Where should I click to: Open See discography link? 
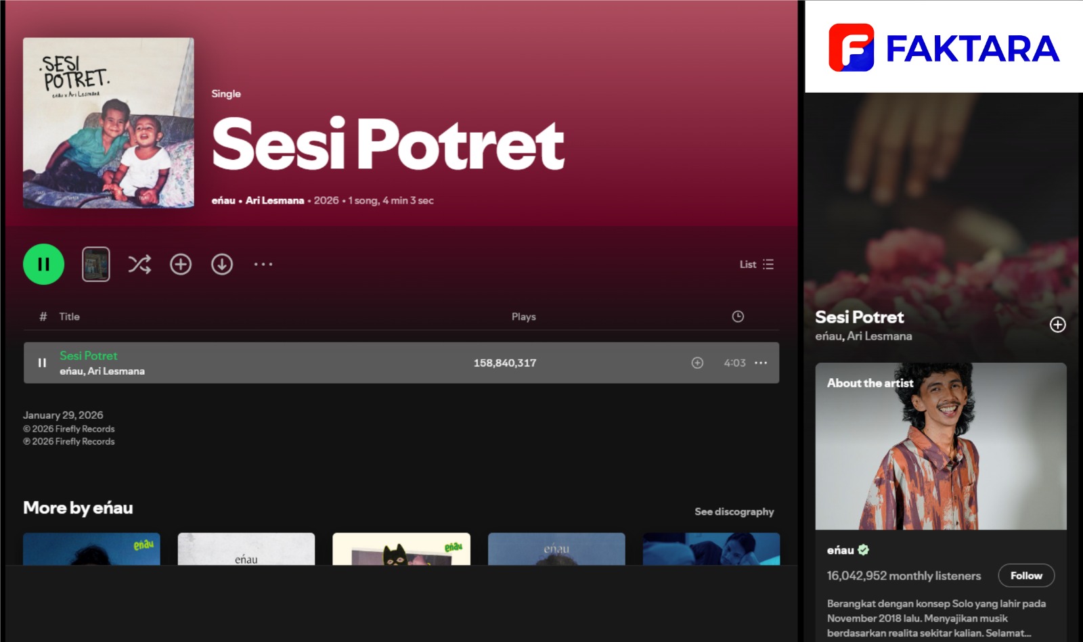pos(734,512)
